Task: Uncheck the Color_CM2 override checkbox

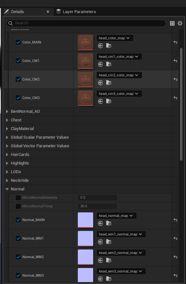Action: (18, 79)
